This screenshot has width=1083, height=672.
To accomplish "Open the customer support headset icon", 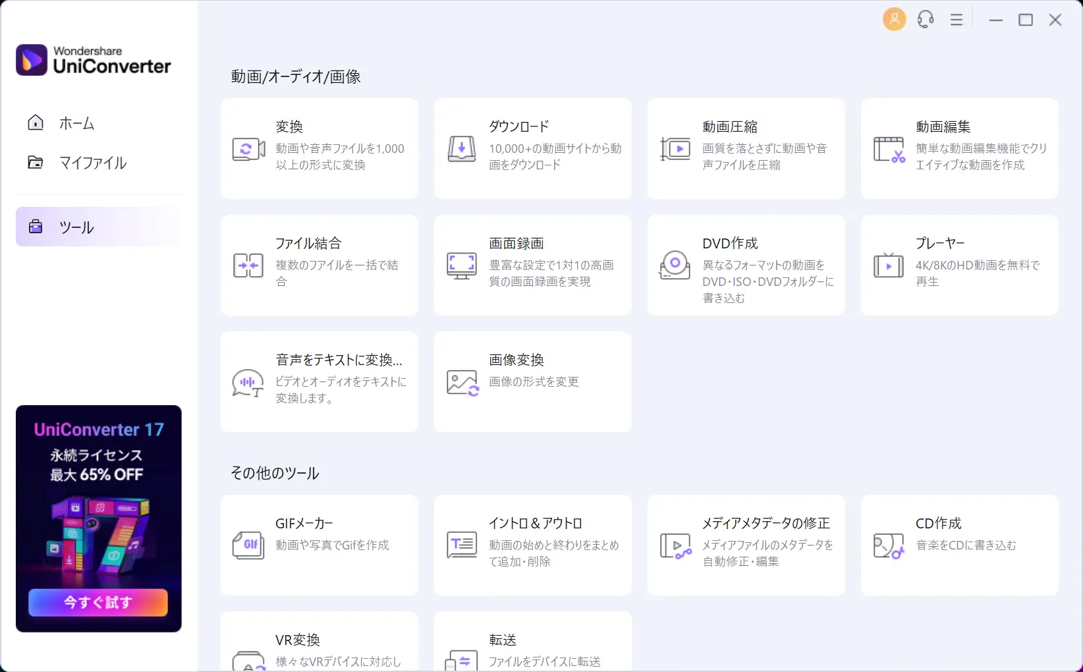I will [x=925, y=19].
